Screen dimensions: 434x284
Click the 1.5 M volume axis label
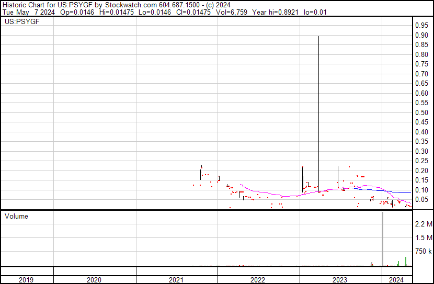[x=424, y=237]
